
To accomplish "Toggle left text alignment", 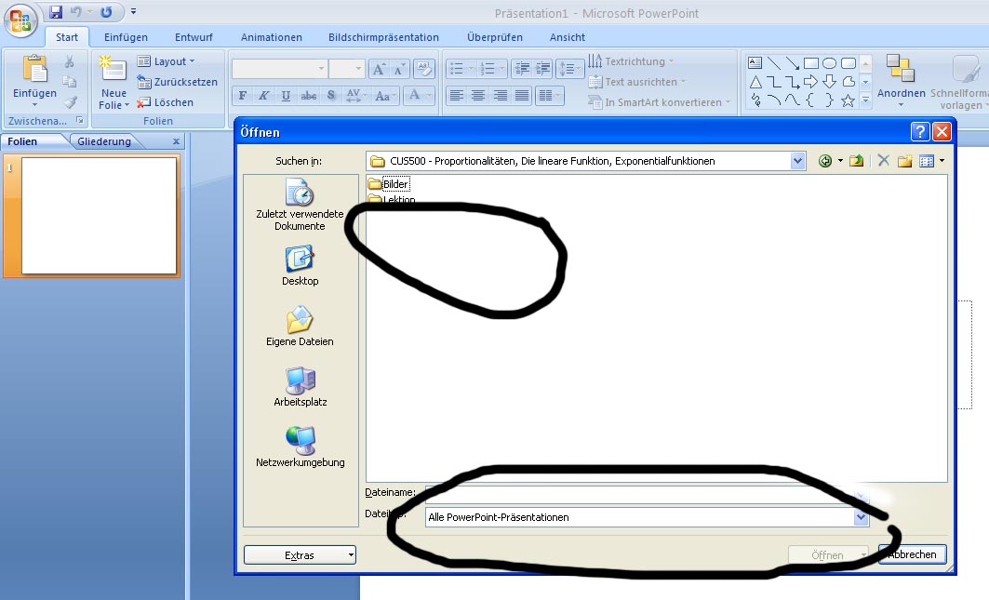I will pos(457,95).
